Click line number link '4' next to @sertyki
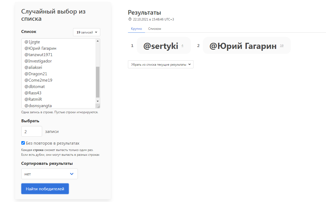Image resolution: width=326 pixels, height=202 pixels. (182, 45)
